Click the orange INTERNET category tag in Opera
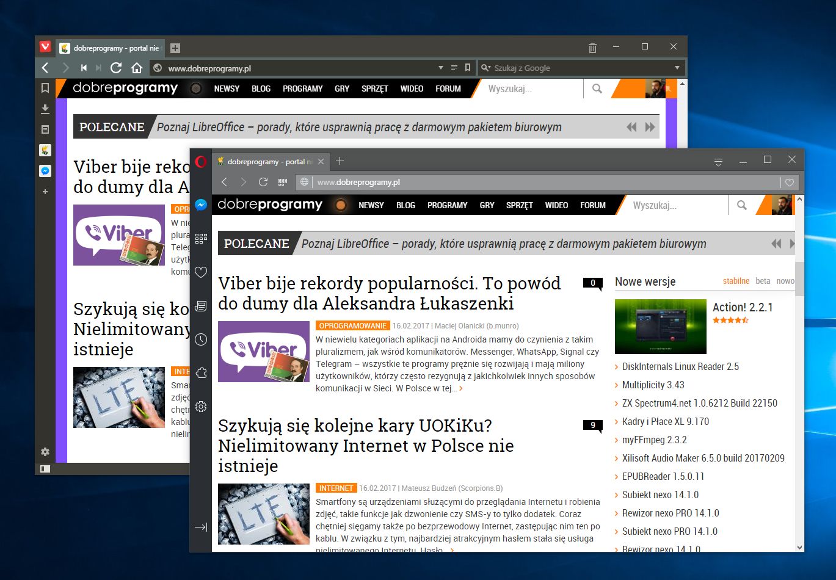 point(336,488)
